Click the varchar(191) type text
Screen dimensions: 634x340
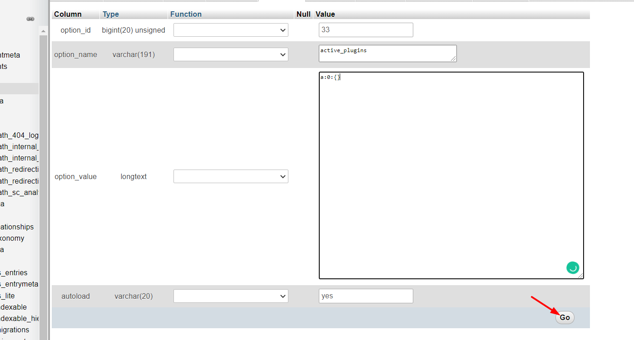134,54
